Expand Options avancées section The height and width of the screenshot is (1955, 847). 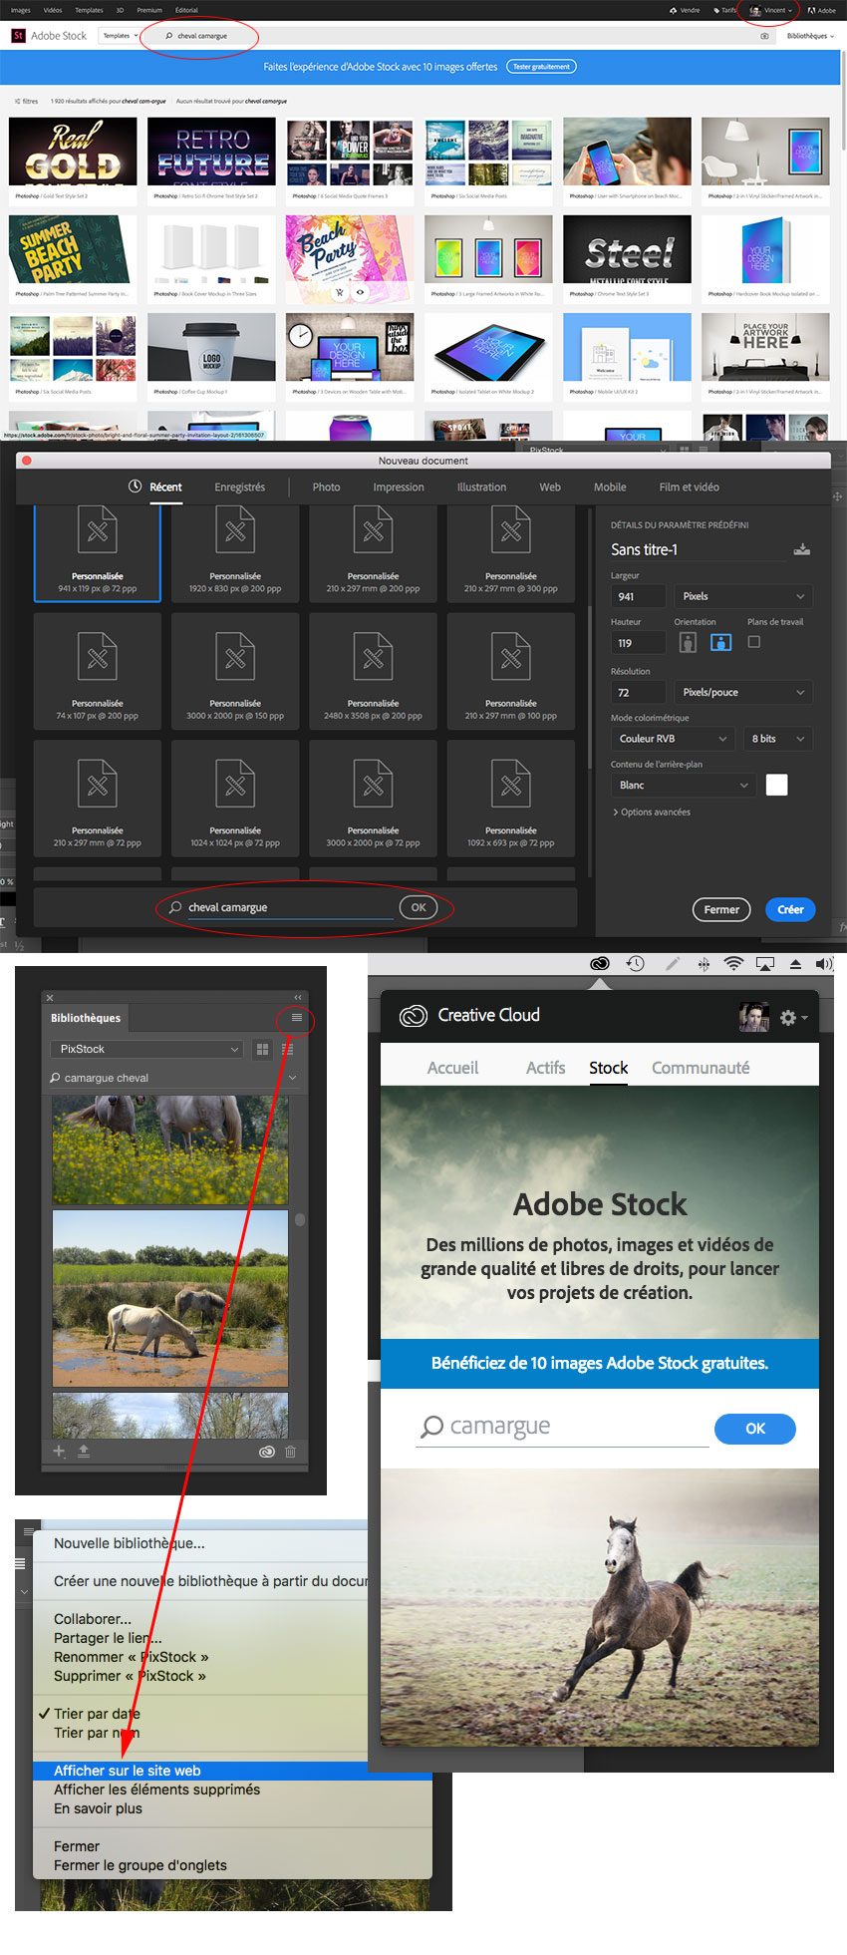click(x=652, y=813)
